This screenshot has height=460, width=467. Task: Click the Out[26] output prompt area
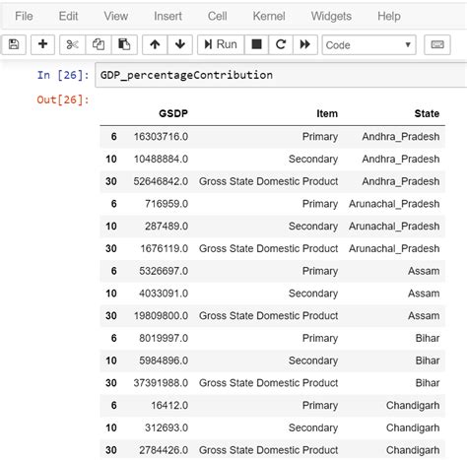pos(63,99)
